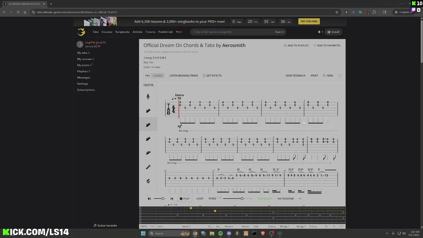This screenshot has width=423, height=238.
Task: Open Playlists in sidebar
Action: (x=83, y=71)
